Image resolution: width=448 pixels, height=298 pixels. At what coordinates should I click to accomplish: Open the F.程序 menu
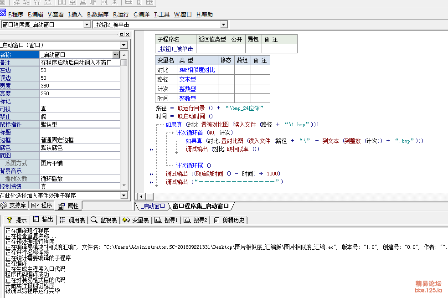[15, 15]
